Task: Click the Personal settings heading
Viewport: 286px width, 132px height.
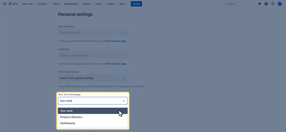Action: 75,14
